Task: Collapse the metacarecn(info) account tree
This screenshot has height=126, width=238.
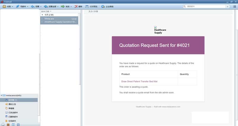Action: 1,96
